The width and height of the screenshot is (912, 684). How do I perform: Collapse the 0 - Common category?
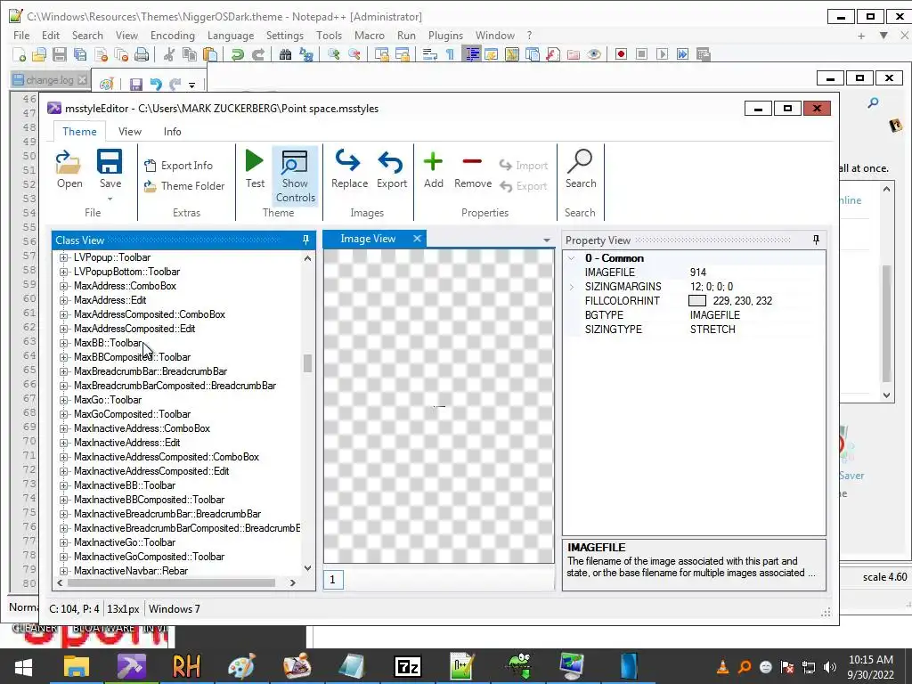pyautogui.click(x=571, y=258)
